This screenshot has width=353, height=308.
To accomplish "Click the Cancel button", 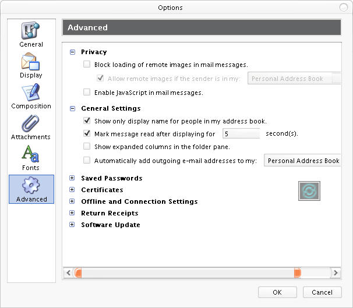I will click(x=322, y=292).
